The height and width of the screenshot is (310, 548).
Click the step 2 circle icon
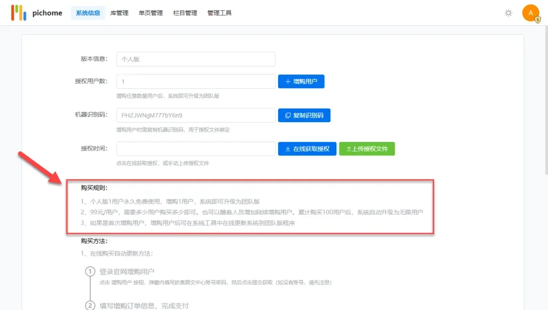(x=90, y=305)
